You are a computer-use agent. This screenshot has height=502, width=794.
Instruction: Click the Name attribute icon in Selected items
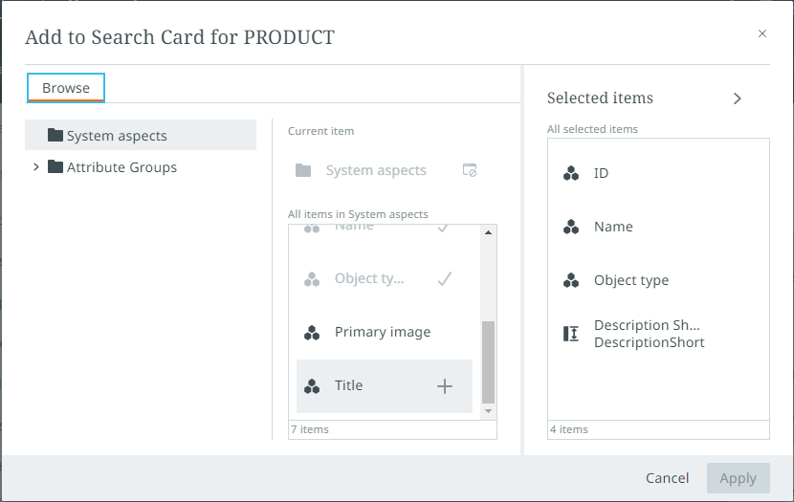point(571,227)
